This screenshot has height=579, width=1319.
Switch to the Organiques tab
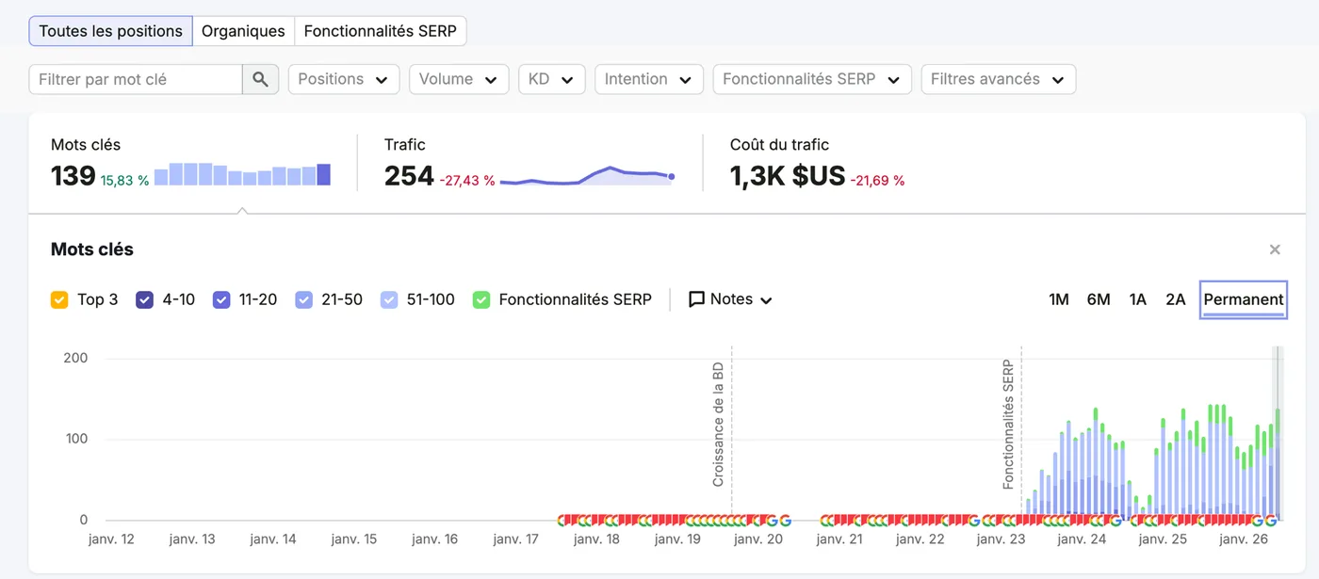pyautogui.click(x=243, y=31)
